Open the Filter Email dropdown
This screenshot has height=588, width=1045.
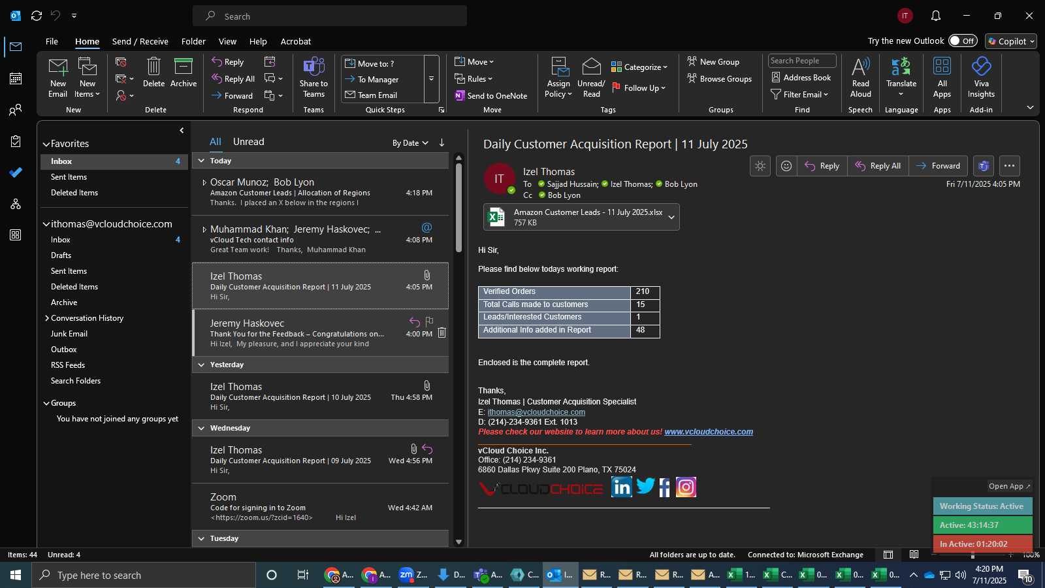click(x=799, y=95)
